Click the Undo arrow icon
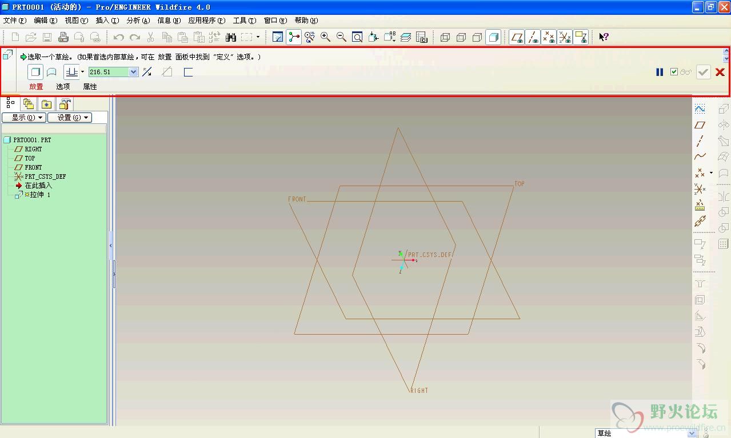The width and height of the screenshot is (731, 438). pos(119,37)
